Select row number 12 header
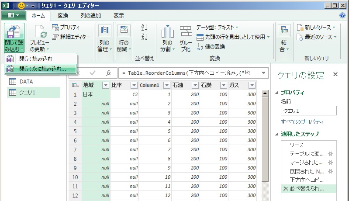This screenshot has height=201, width=349. (75, 195)
